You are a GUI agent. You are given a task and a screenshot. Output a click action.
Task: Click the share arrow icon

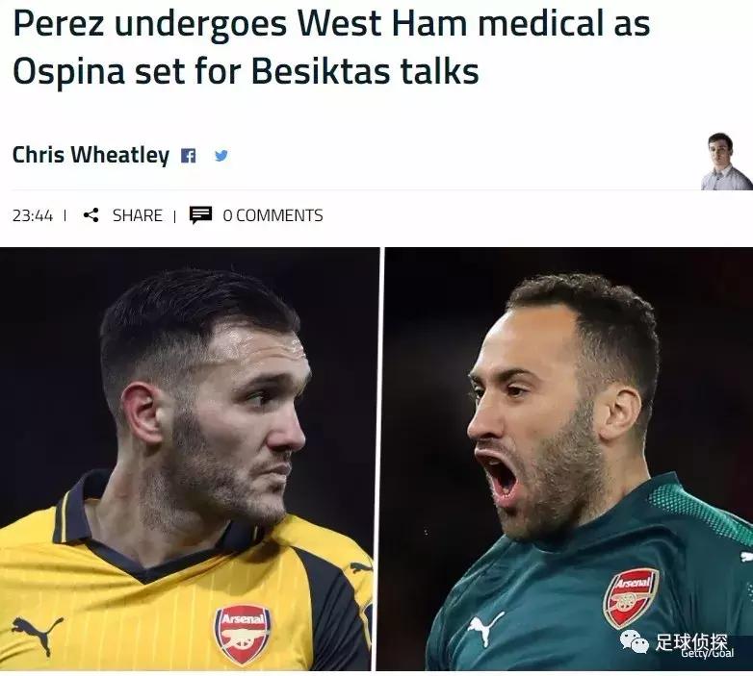[91, 215]
